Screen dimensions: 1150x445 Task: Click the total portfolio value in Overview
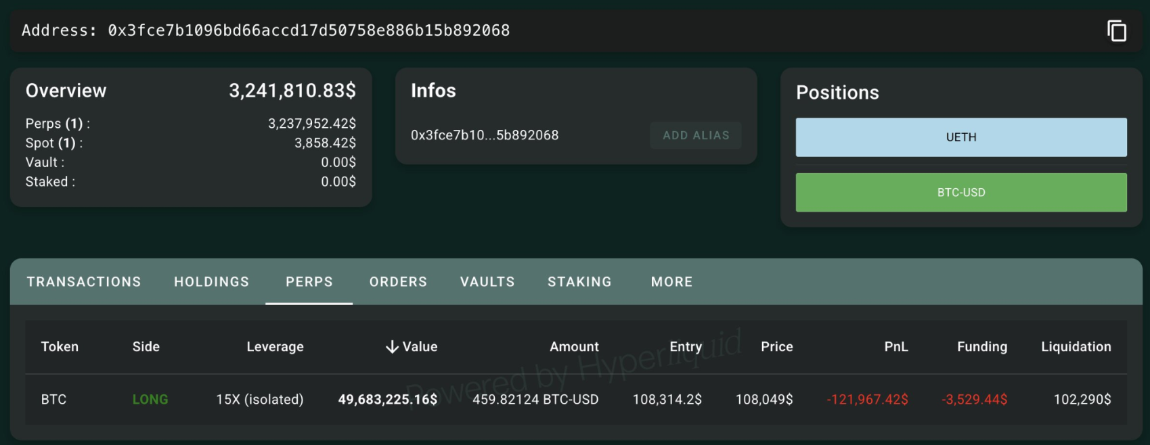pos(293,90)
